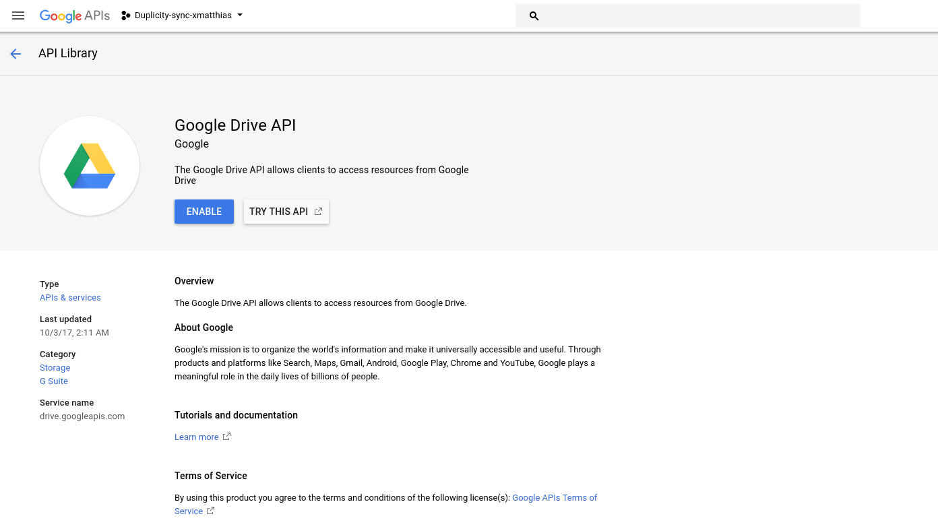Open the Google APIs Terms of Service link

[555, 498]
